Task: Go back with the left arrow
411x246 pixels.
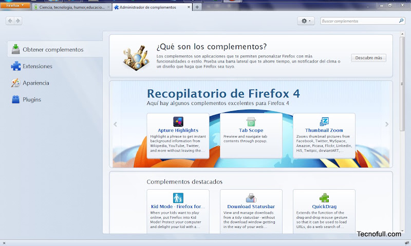Action: click(x=10, y=20)
